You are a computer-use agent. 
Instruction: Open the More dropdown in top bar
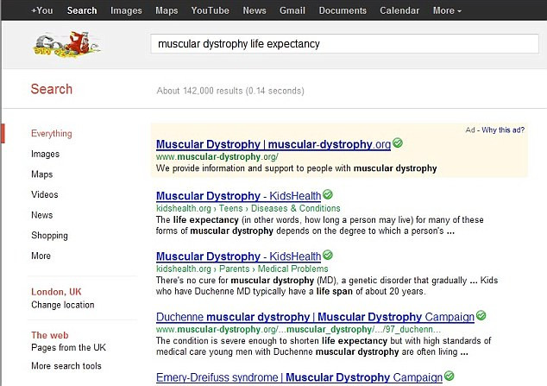(x=446, y=10)
